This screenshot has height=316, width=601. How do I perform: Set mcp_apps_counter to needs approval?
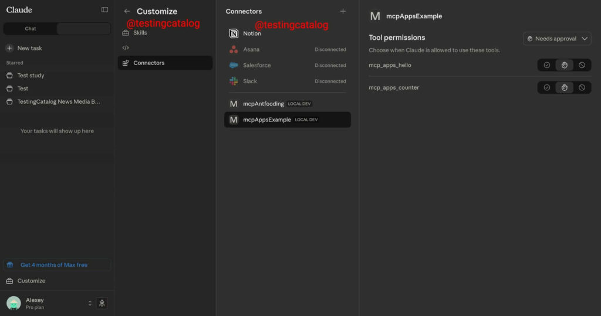[564, 88]
